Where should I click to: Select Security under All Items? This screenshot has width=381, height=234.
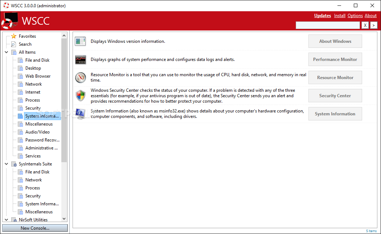[33, 108]
